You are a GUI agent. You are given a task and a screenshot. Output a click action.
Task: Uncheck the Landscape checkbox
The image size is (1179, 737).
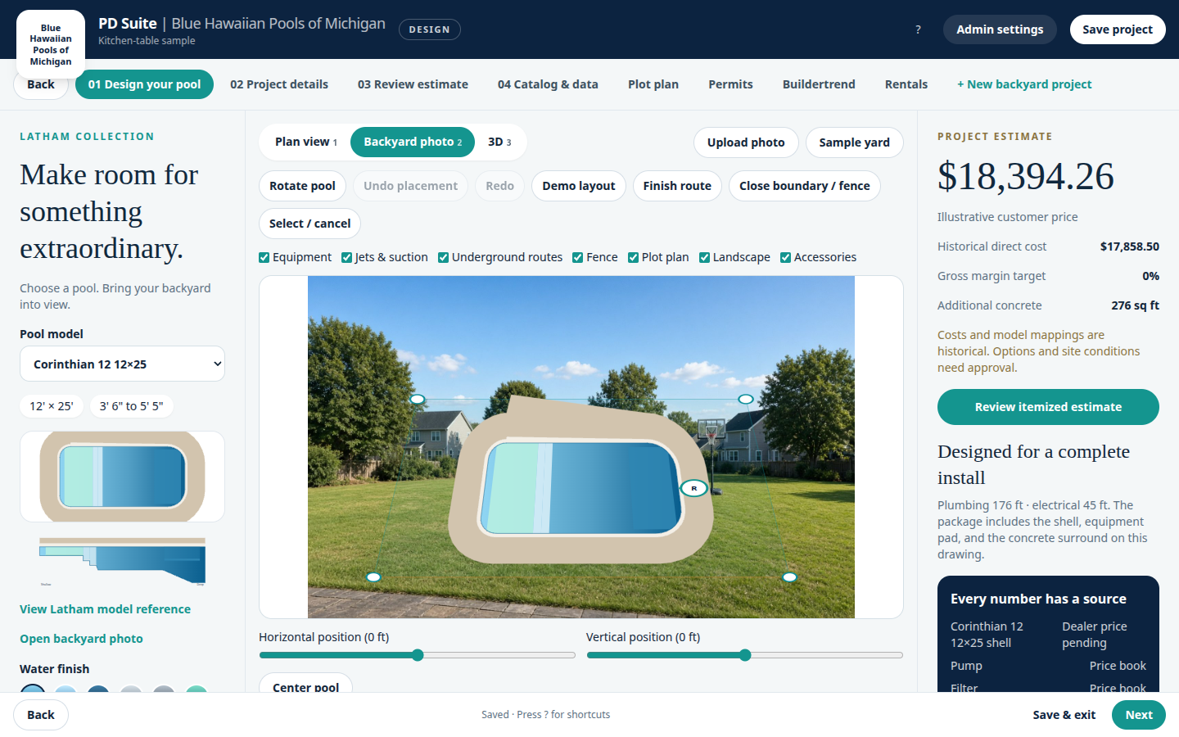(x=705, y=257)
